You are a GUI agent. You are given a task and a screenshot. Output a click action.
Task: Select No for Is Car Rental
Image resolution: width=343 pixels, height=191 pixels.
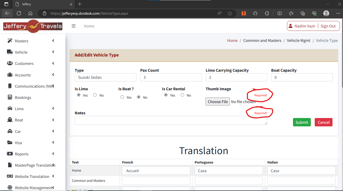click(182, 95)
